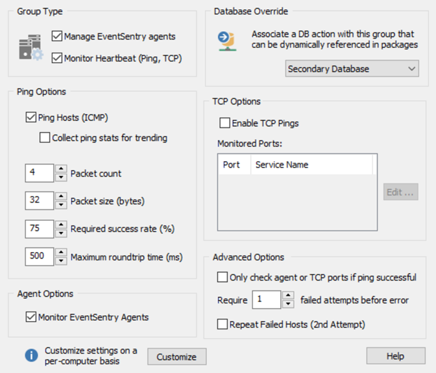Open Help
This screenshot has height=373, width=436.
point(396,355)
